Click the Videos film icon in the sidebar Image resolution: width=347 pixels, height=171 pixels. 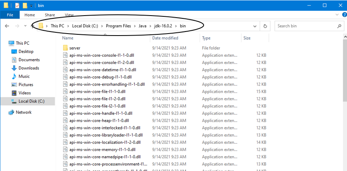point(14,93)
